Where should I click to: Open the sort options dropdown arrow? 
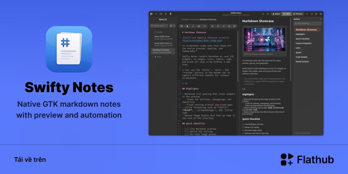[x=174, y=26]
